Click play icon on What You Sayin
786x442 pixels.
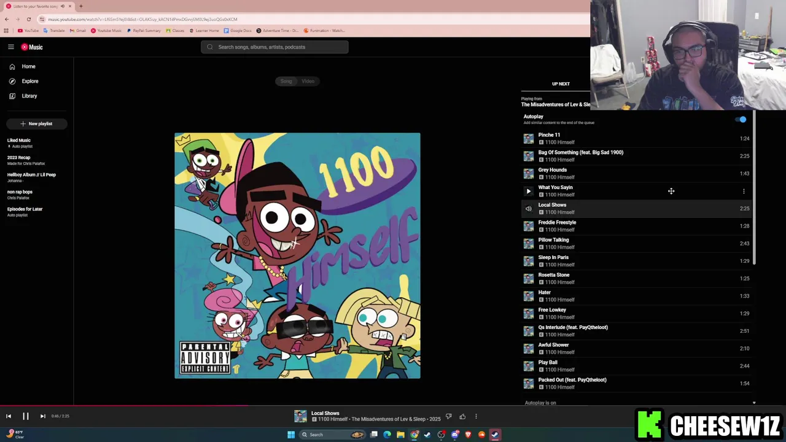[x=528, y=191]
